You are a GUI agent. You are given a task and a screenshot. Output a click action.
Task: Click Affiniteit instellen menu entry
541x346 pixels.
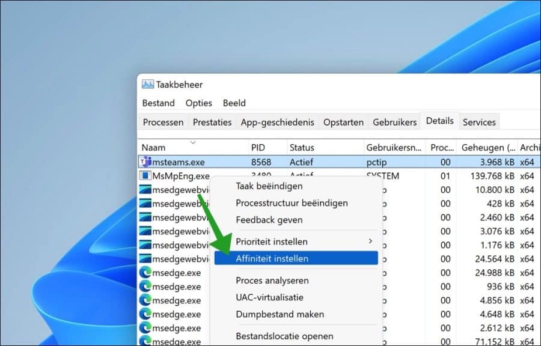[x=296, y=258]
